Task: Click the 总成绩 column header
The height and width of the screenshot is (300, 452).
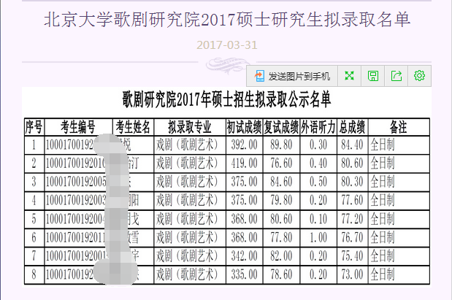Action: pyautogui.click(x=352, y=127)
